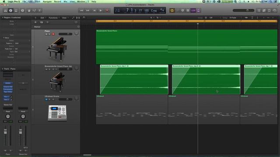Adjust the Ultrabeat Drums volume slider
This screenshot has height=157, width=280.
point(66,99)
